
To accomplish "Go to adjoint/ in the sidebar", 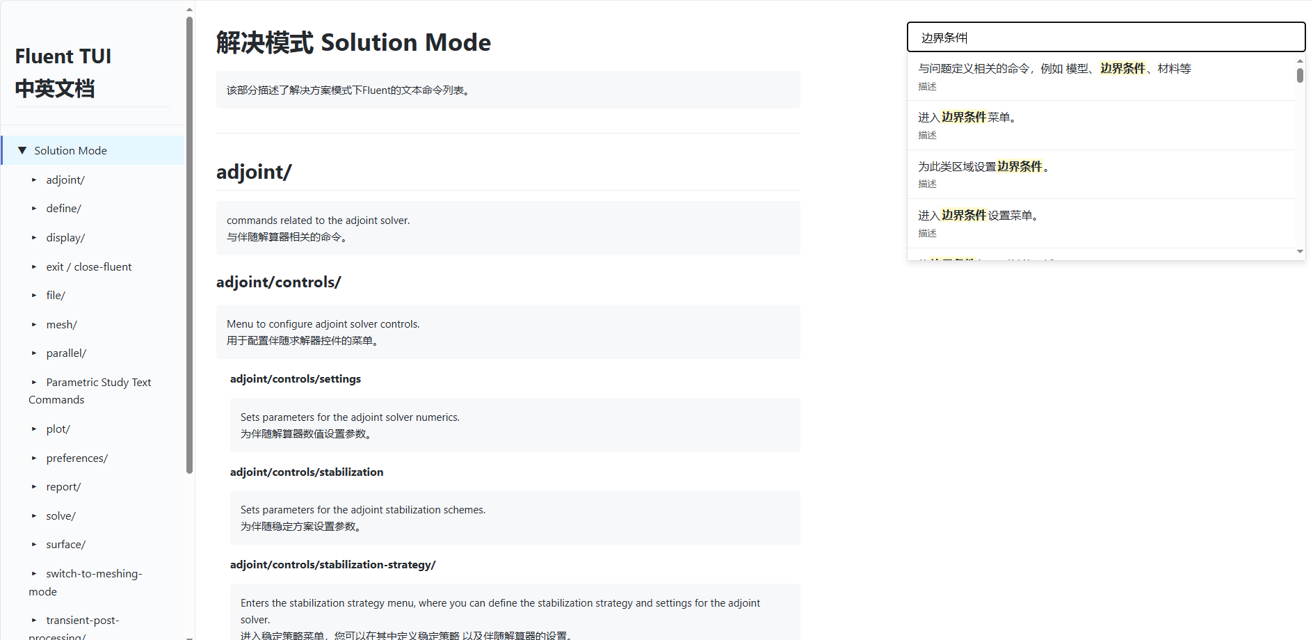I will tap(65, 179).
